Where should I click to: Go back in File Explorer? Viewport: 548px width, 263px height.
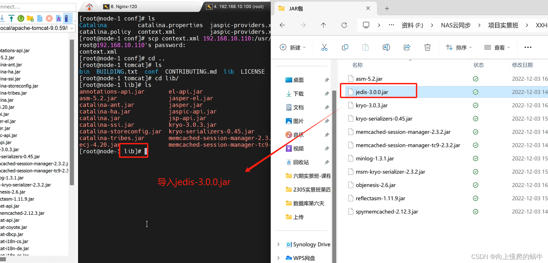click(282, 25)
